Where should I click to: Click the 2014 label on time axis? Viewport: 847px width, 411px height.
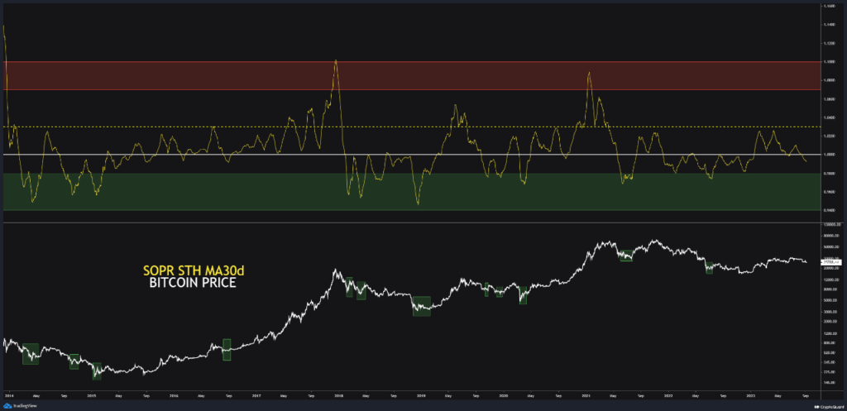[x=8, y=396]
